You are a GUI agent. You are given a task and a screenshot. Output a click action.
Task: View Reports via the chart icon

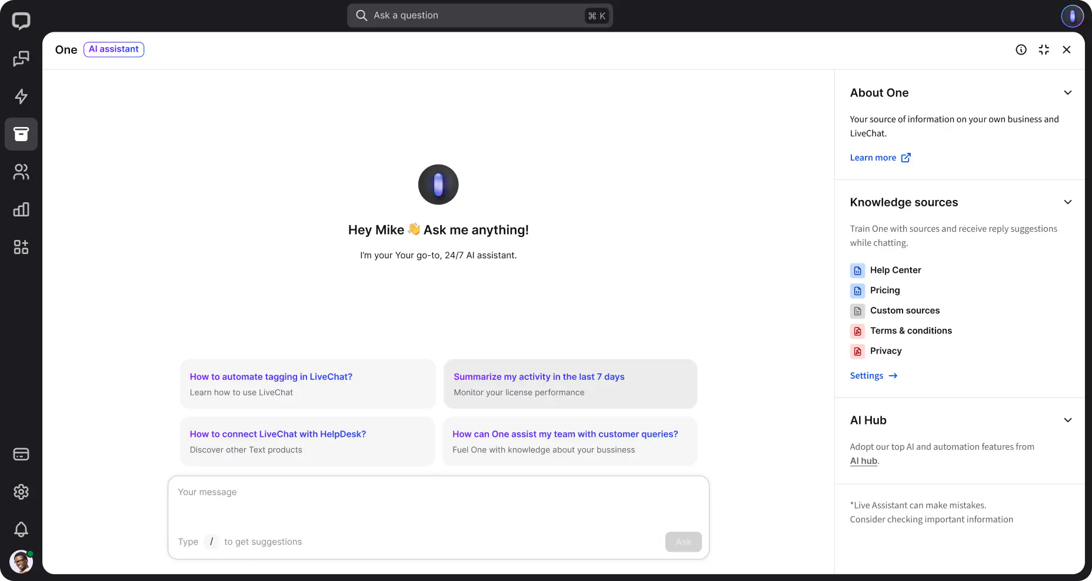point(21,209)
